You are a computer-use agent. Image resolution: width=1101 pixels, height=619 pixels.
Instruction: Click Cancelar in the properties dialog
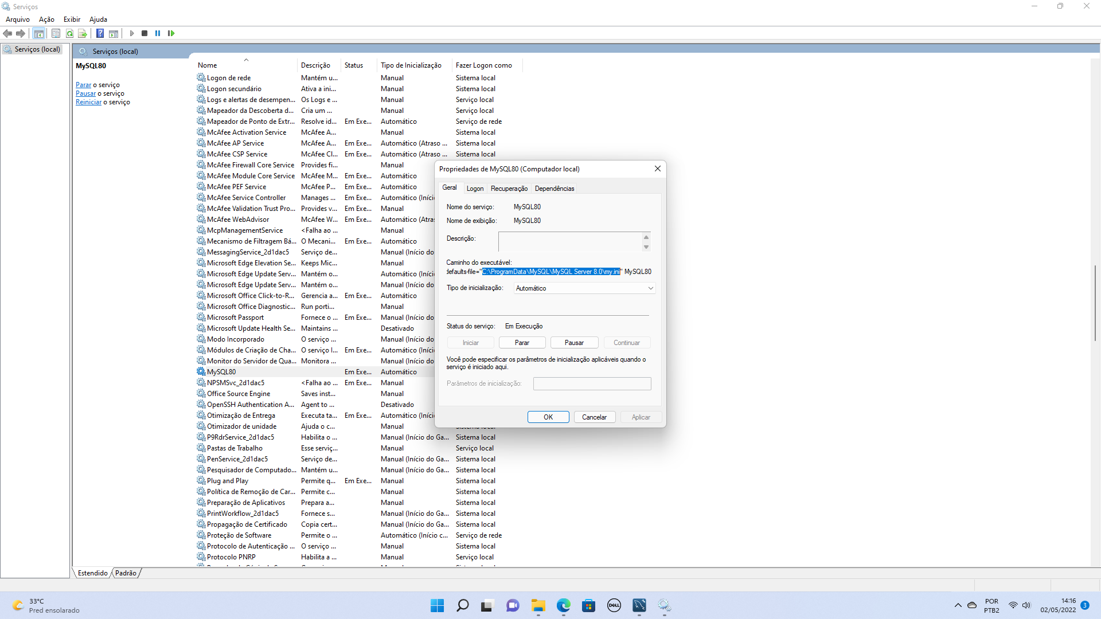click(x=594, y=417)
